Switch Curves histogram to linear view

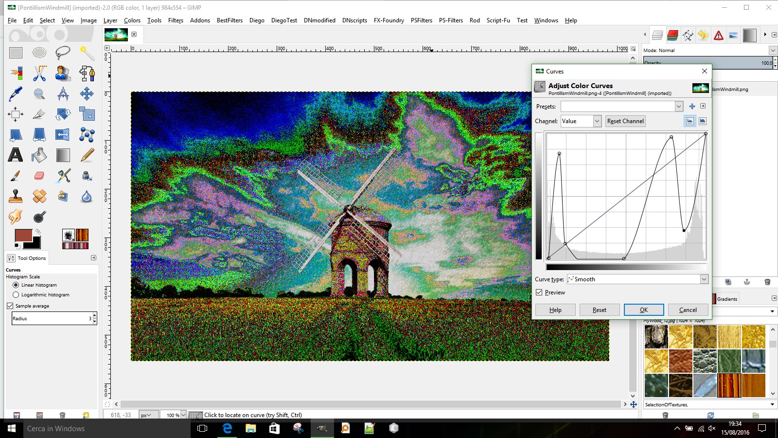pos(690,121)
